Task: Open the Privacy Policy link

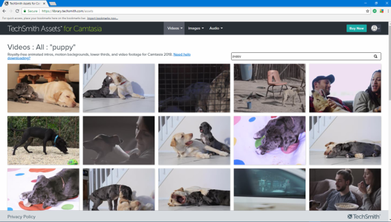Action: 21,217
